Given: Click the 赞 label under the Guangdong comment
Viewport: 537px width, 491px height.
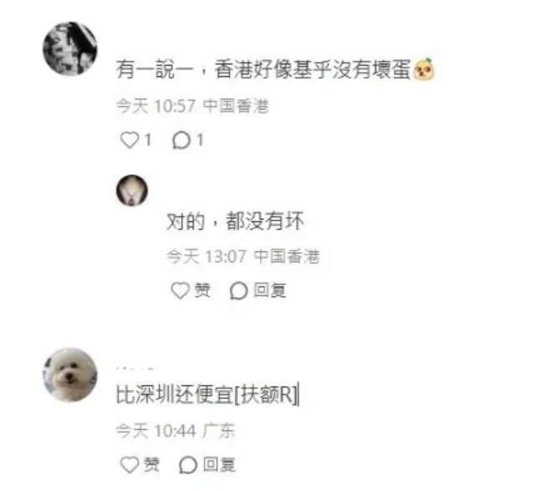Looking at the screenshot, I should coord(152,464).
